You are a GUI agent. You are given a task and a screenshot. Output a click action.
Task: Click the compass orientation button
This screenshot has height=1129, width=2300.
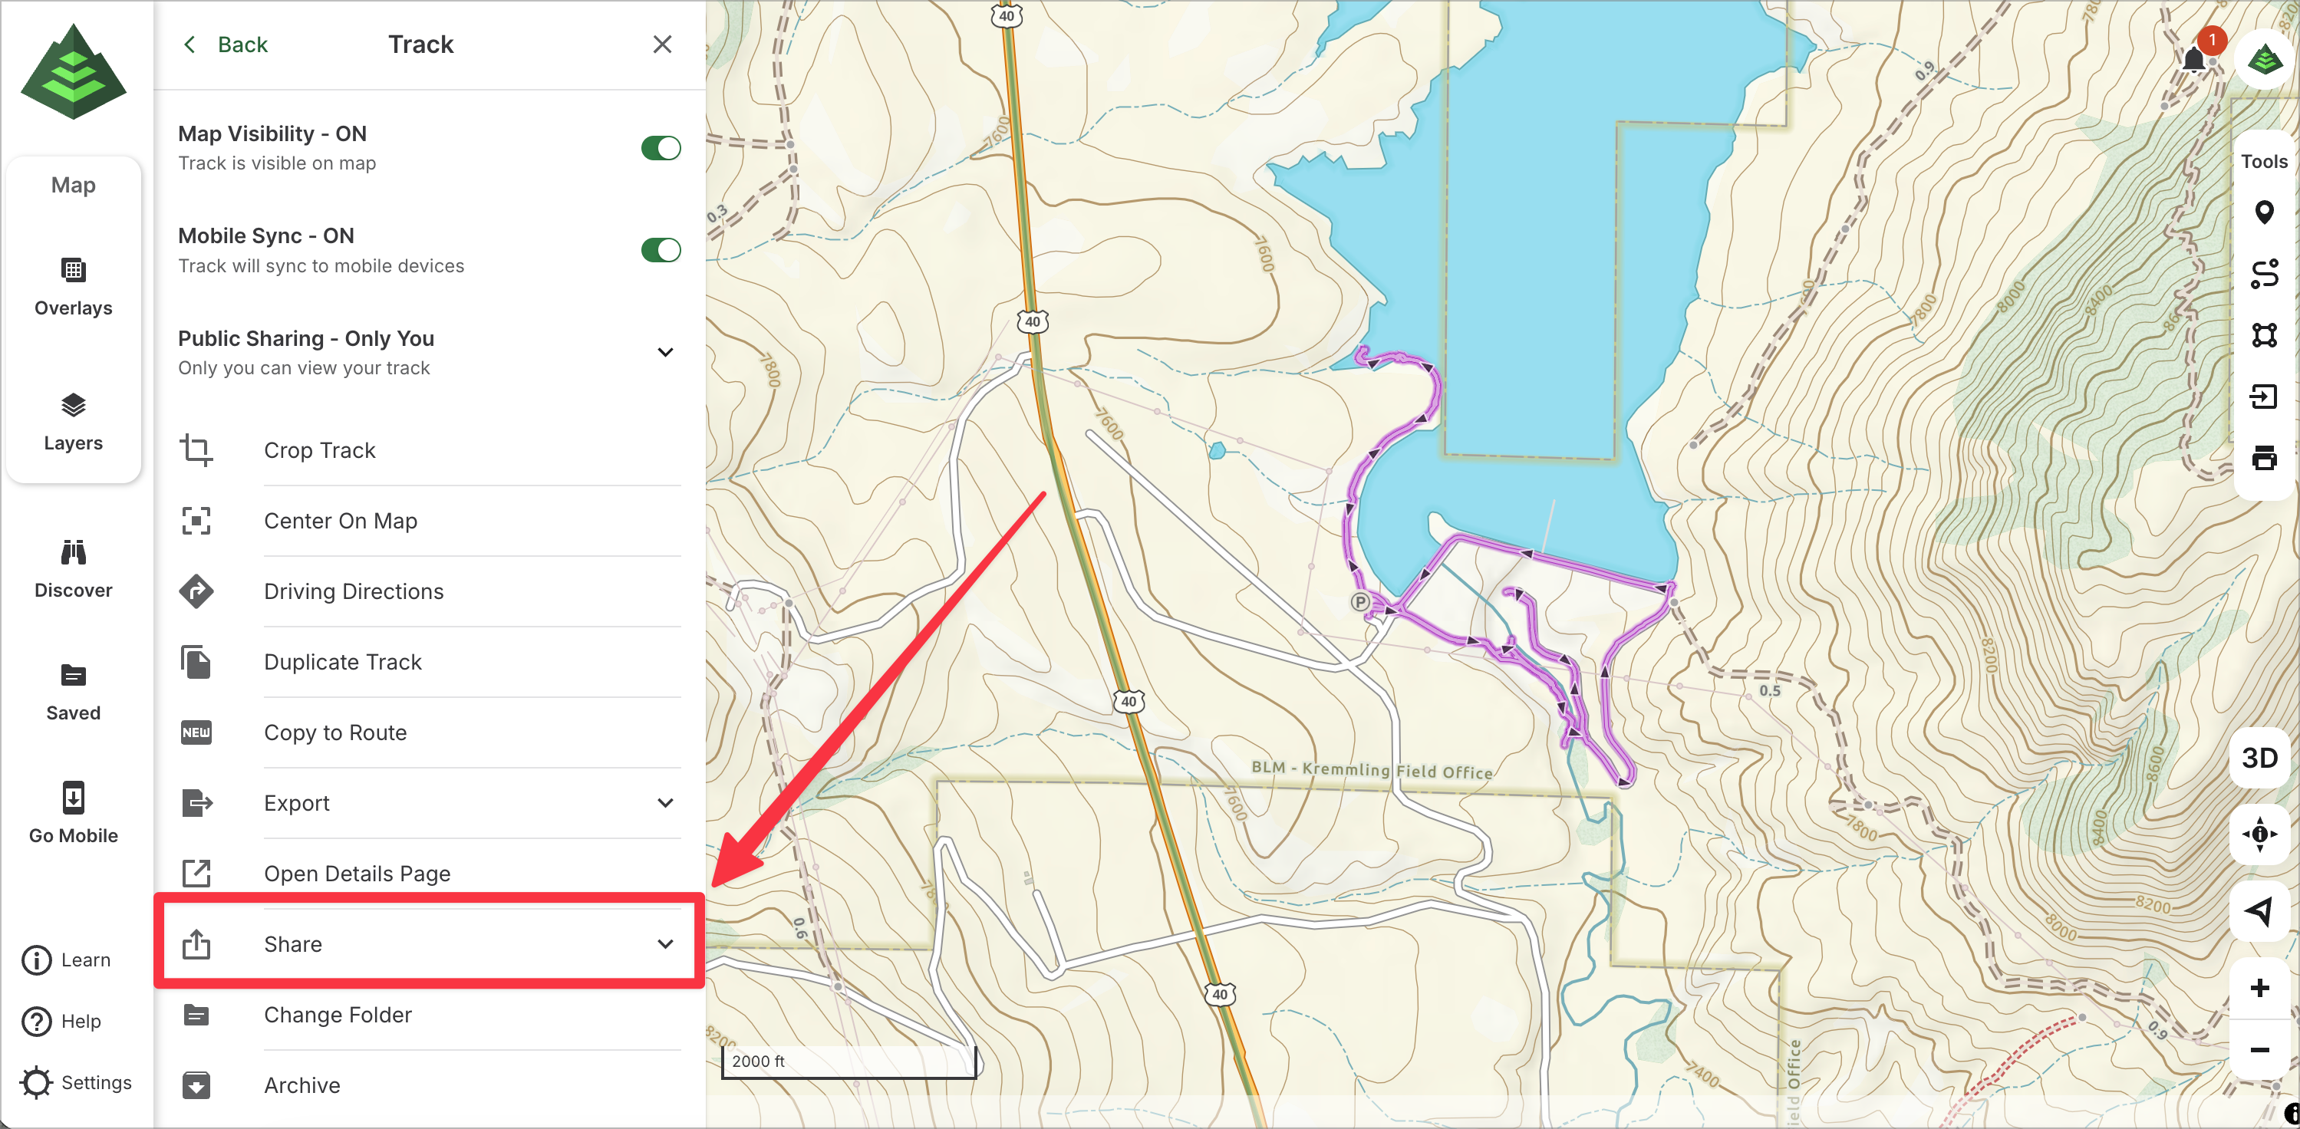coord(2259,834)
